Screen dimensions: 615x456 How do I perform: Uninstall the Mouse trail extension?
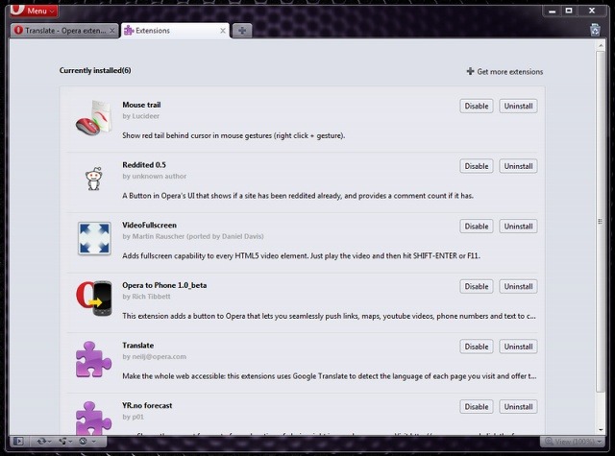tap(518, 106)
